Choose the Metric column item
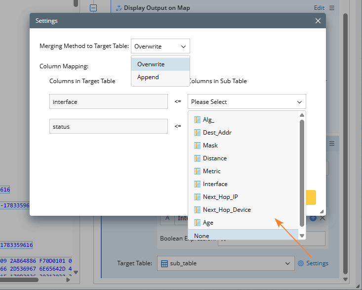362x290 pixels. [x=211, y=171]
